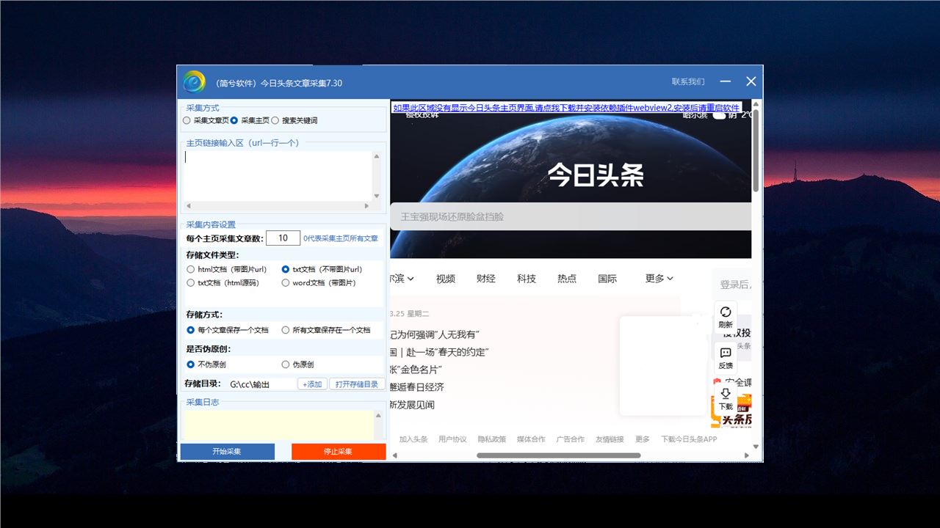Minimize the collection software window

click(726, 81)
